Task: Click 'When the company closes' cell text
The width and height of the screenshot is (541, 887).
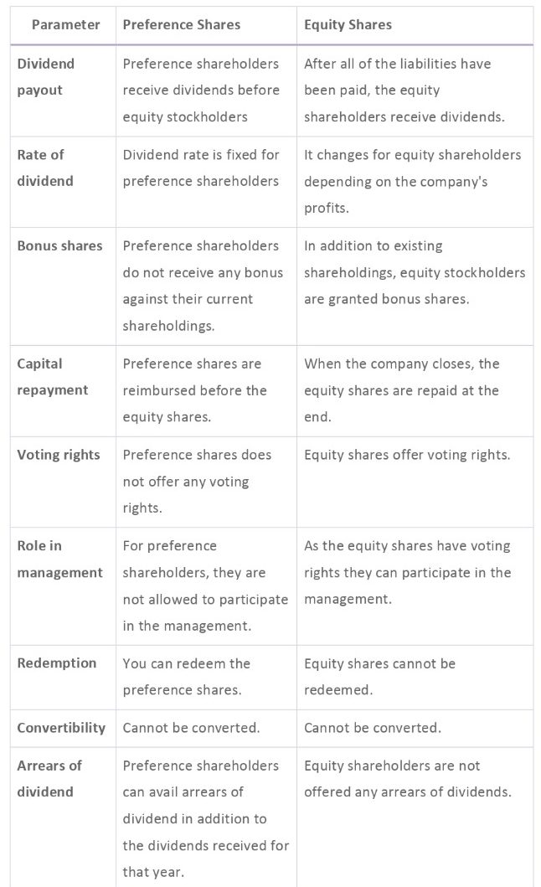Action: (x=401, y=389)
